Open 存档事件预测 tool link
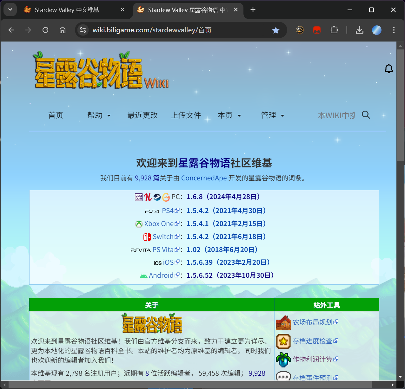Viewport: 405px width, 389px height. [x=315, y=377]
